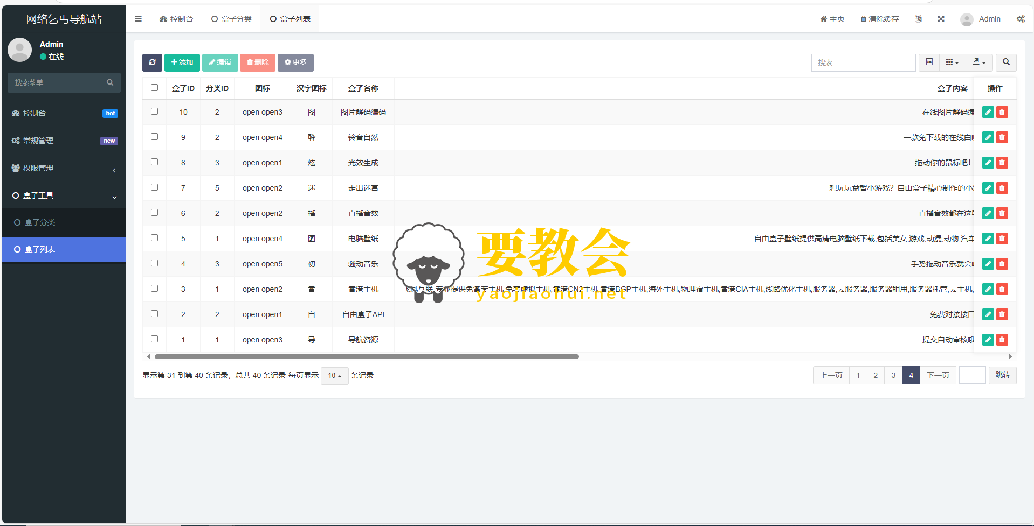Click the horizontal table scrollbar
The width and height of the screenshot is (1034, 526).
[367, 356]
